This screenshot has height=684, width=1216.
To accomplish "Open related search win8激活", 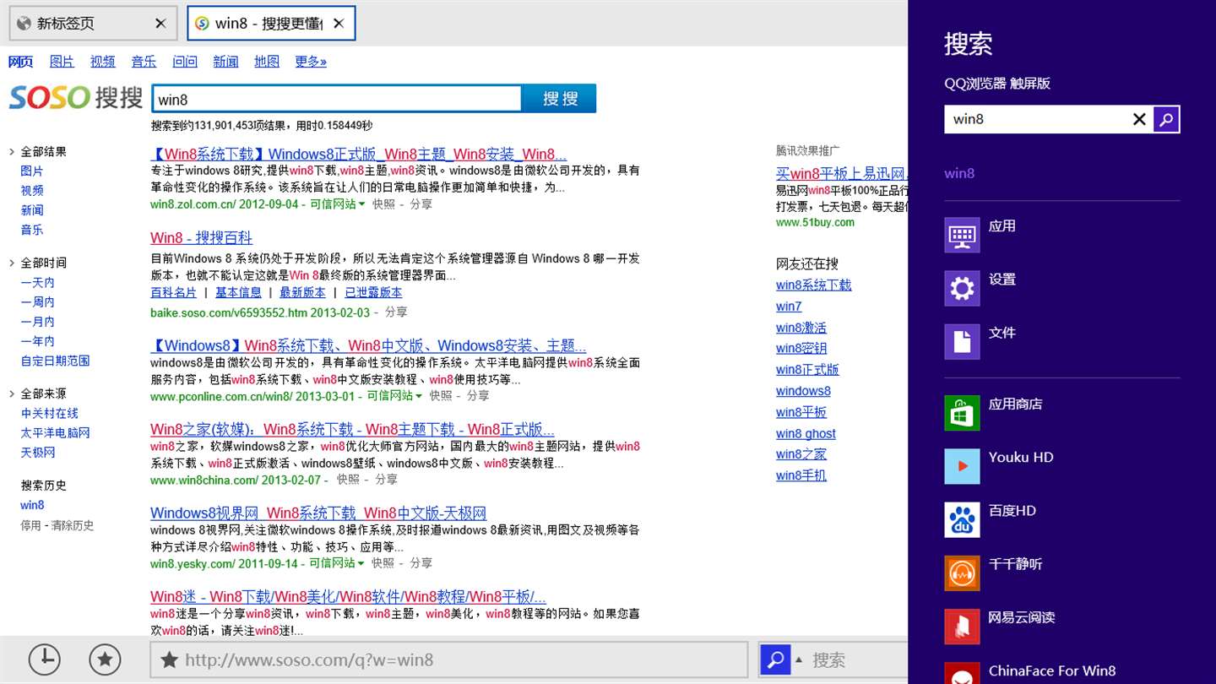I will click(801, 328).
